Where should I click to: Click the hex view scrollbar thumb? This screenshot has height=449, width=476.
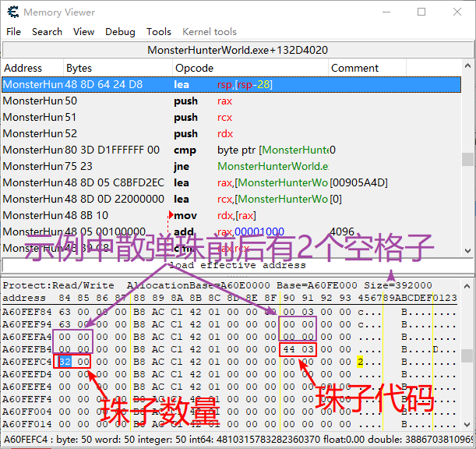(x=467, y=355)
